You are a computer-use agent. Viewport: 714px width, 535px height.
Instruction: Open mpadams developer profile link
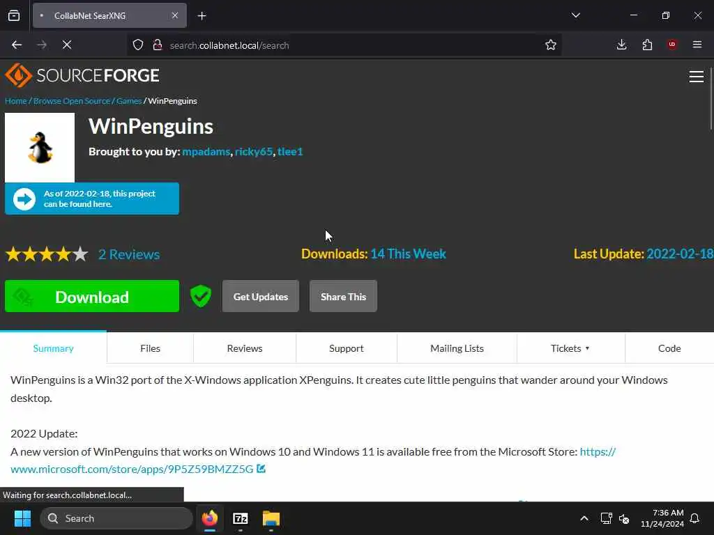[206, 151]
